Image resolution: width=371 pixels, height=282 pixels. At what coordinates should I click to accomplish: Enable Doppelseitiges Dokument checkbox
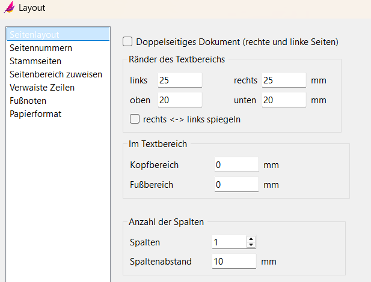pos(127,42)
